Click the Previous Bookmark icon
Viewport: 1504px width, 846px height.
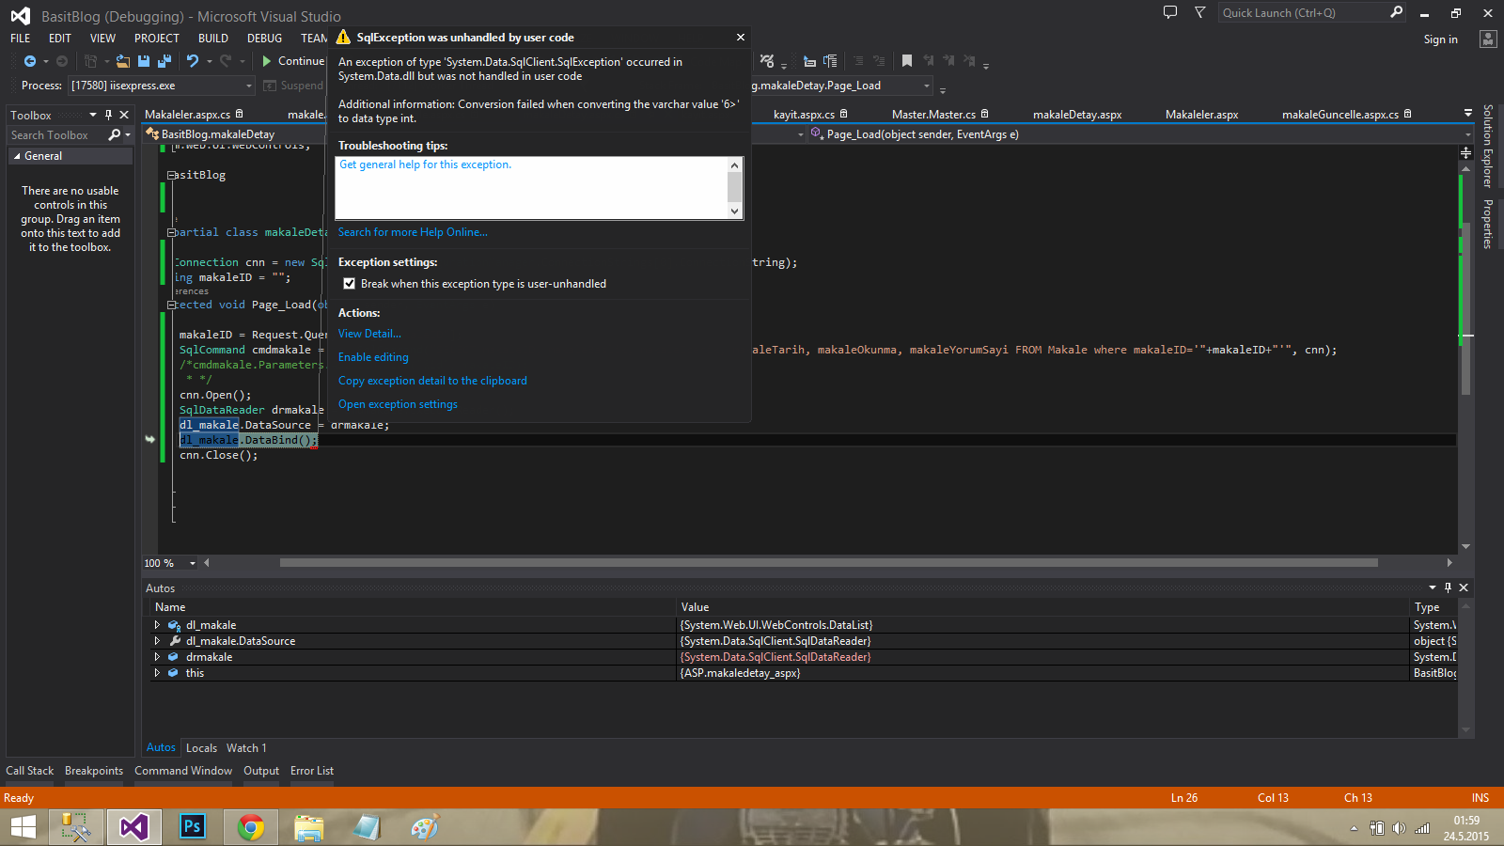929,61
